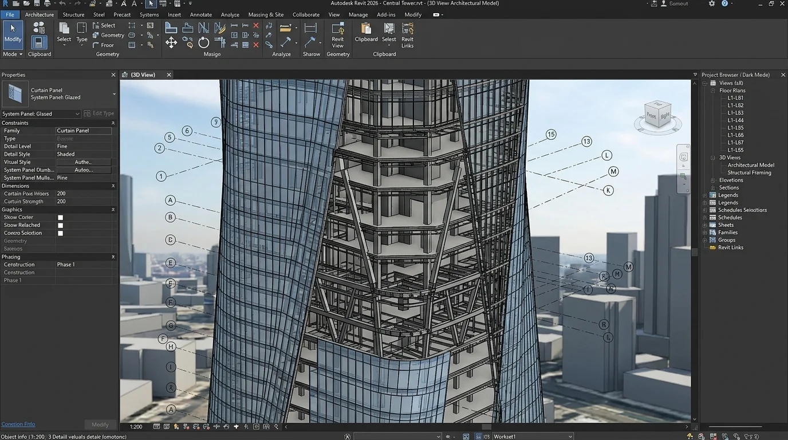The height and width of the screenshot is (440, 788).
Task: Open the Workzet1 dropdown in the status bar
Action: click(x=533, y=437)
